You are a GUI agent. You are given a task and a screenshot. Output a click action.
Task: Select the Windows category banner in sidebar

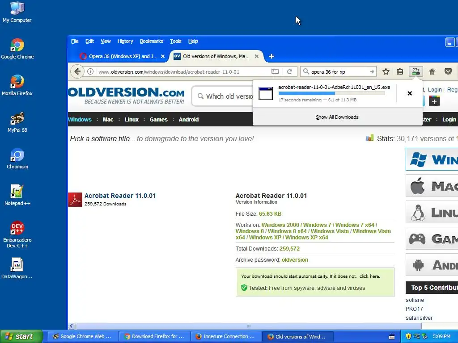[432, 159]
